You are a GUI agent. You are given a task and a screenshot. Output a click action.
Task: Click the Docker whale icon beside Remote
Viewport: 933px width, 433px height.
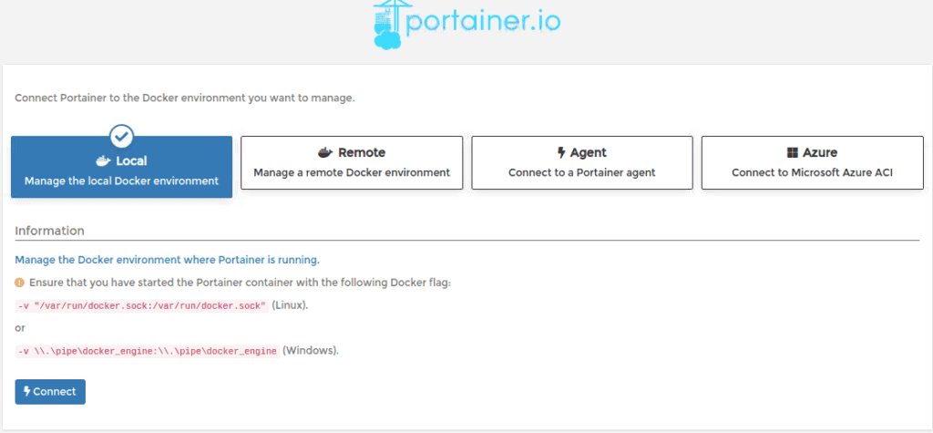324,153
